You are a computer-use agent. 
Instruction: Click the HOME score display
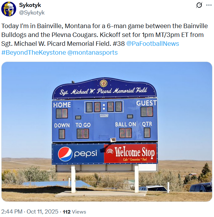(62, 113)
